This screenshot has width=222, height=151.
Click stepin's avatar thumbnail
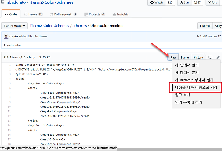pyautogui.click(x=6, y=37)
